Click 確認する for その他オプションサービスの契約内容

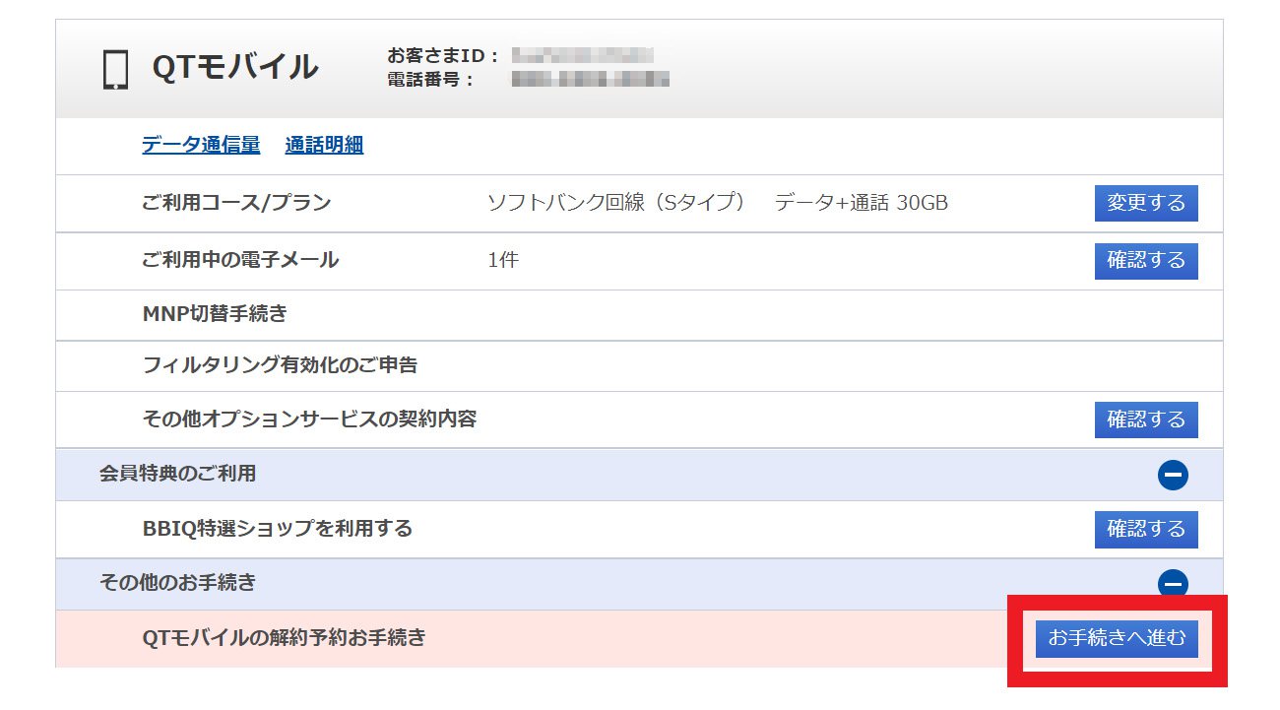(1146, 420)
